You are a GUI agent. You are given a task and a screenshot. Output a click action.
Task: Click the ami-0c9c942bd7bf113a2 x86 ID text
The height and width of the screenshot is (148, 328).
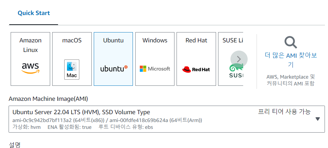(58, 120)
